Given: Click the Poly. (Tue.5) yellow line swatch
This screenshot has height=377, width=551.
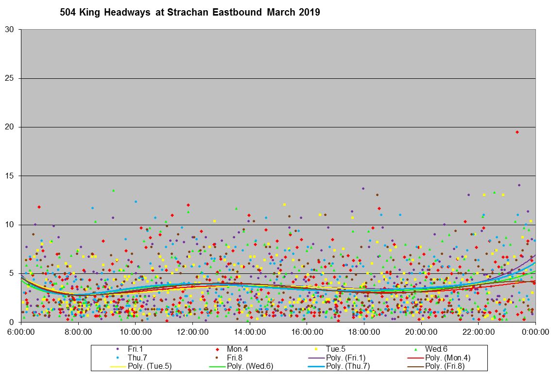Looking at the screenshot, I should (119, 366).
